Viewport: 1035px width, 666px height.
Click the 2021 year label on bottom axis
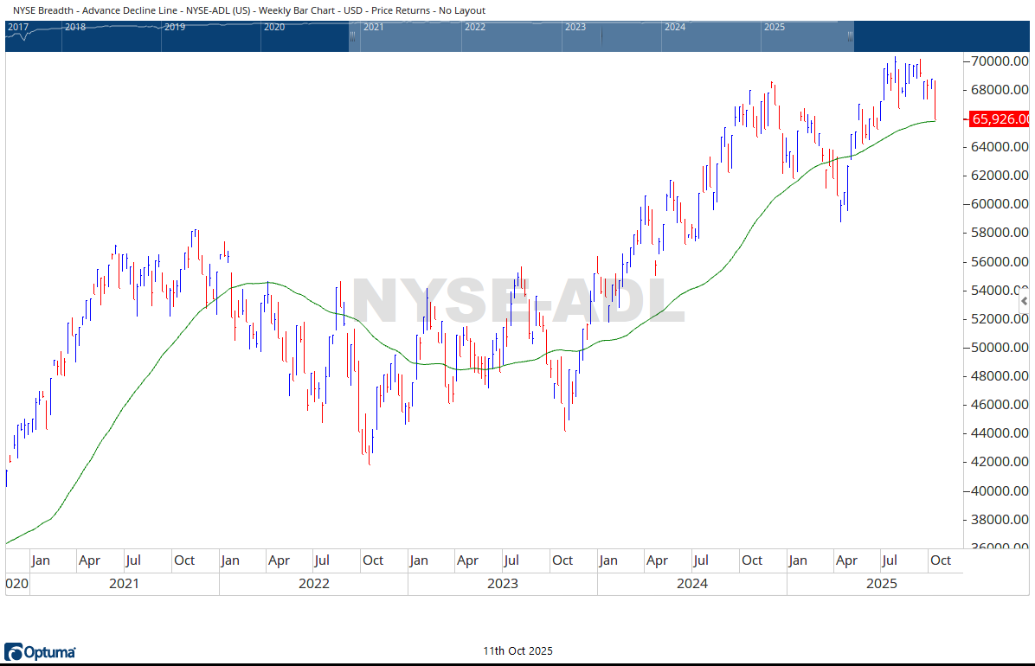(124, 584)
